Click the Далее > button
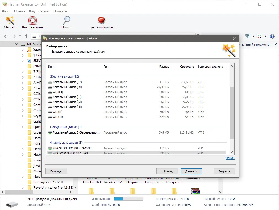The image size is (279, 210). click(x=191, y=171)
